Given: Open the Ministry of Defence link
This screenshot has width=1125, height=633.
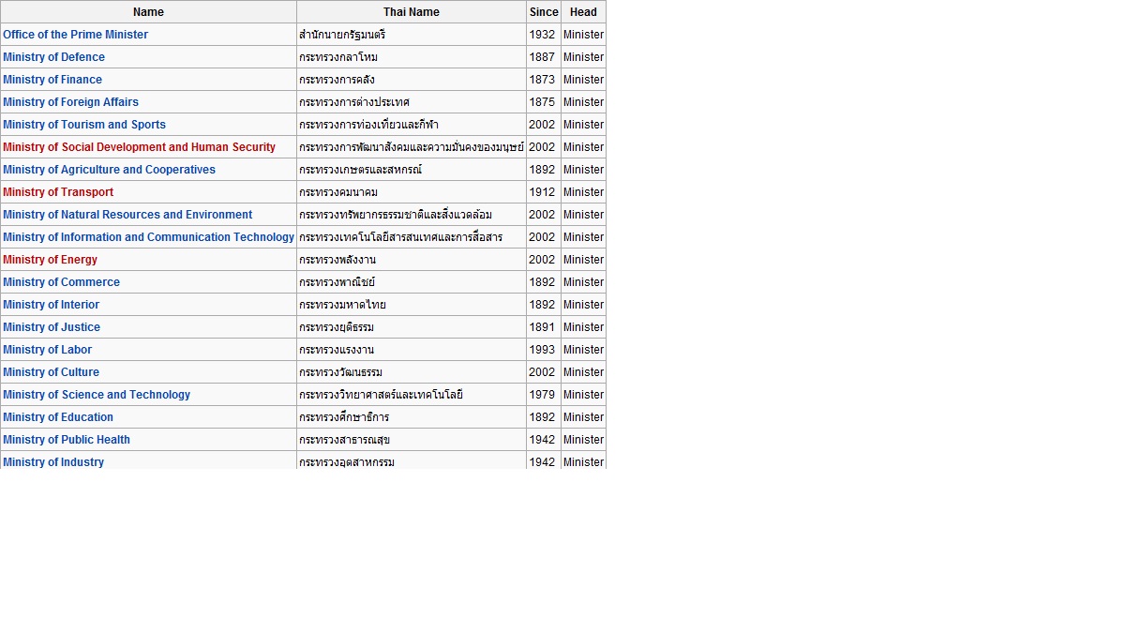Looking at the screenshot, I should 54,57.
